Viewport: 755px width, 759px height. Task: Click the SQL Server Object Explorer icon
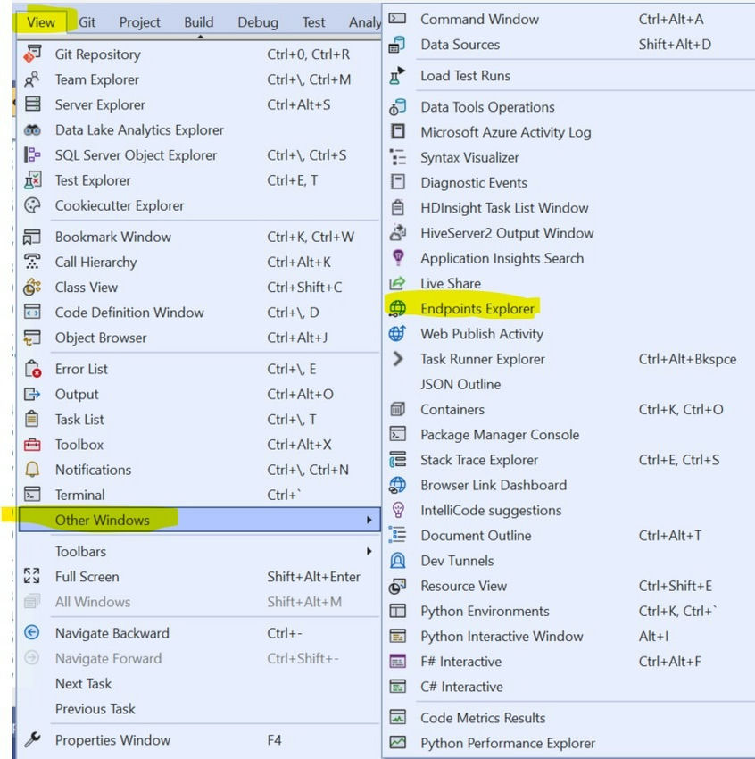click(x=34, y=155)
